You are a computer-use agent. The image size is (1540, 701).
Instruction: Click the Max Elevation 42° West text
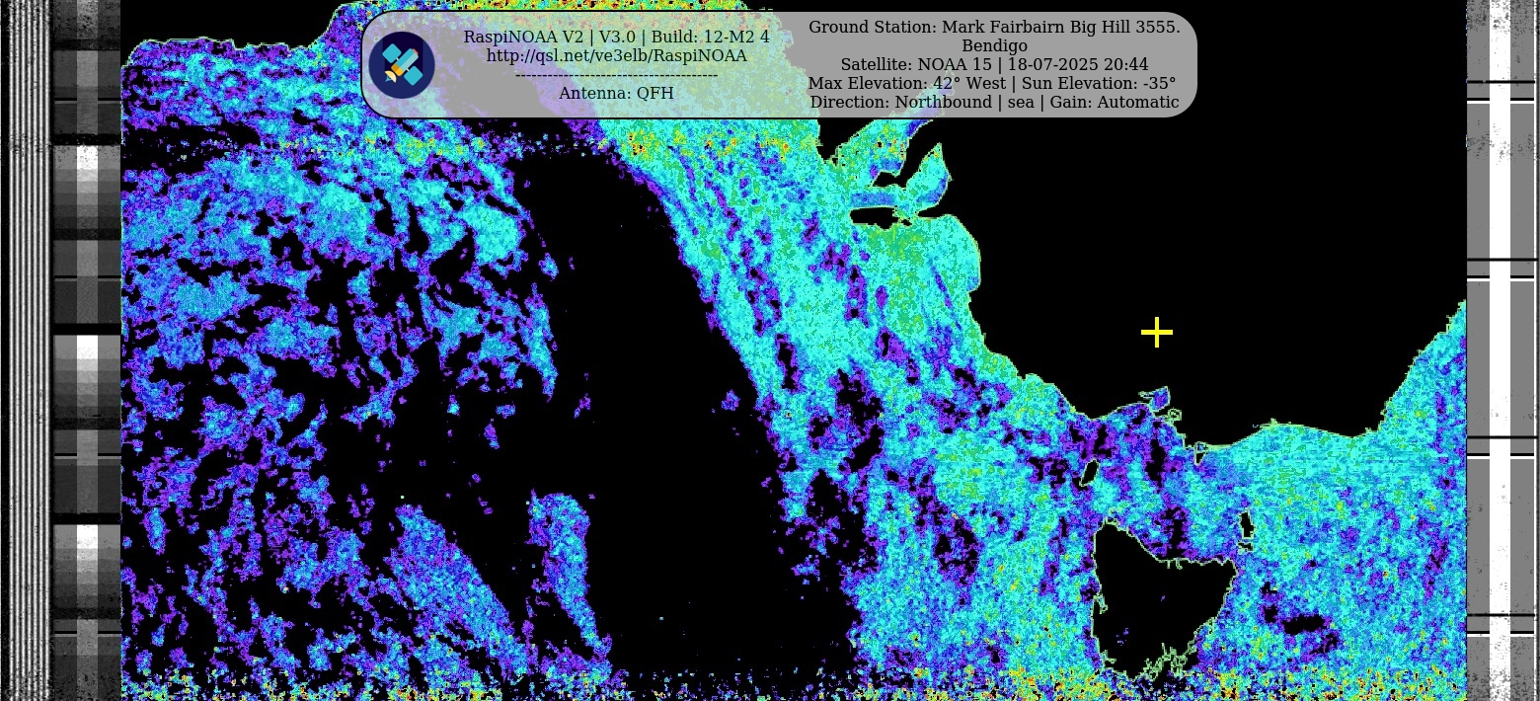click(892, 84)
